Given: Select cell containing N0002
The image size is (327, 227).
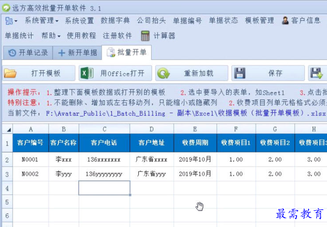Looking at the screenshot, I should click(31, 174).
